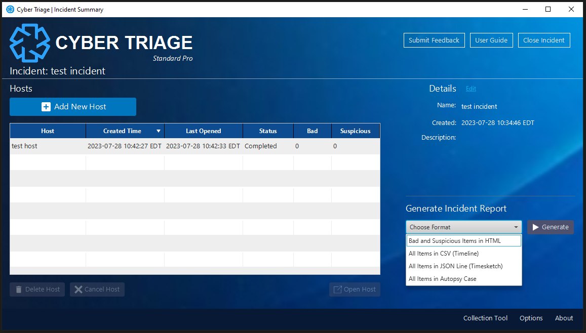The width and height of the screenshot is (586, 333).
Task: Click Add New Host button
Action: click(x=73, y=107)
